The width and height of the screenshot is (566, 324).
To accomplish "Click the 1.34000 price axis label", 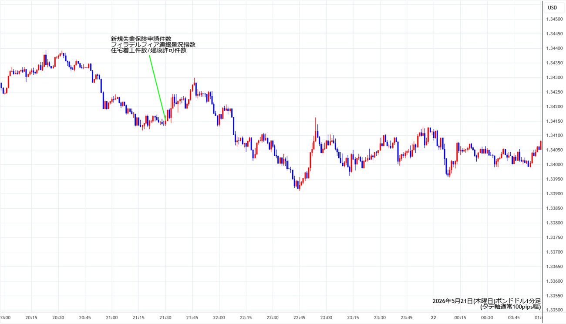I will tap(554, 164).
